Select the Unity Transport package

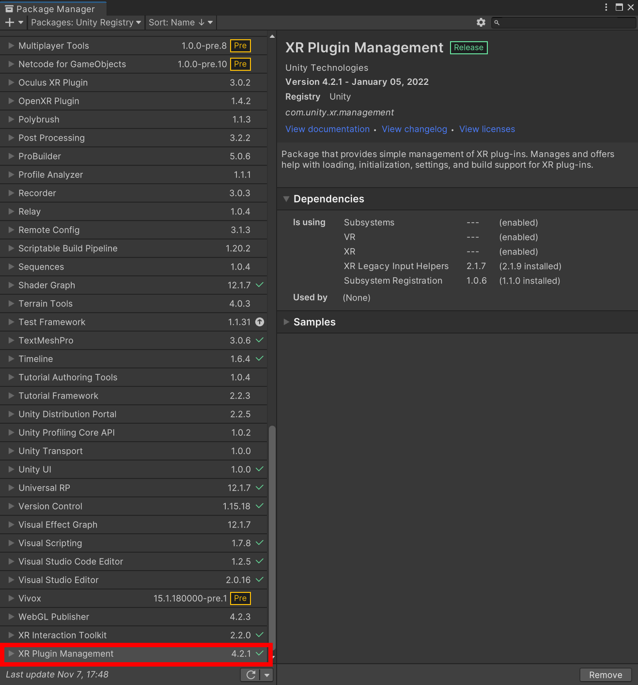pos(133,451)
